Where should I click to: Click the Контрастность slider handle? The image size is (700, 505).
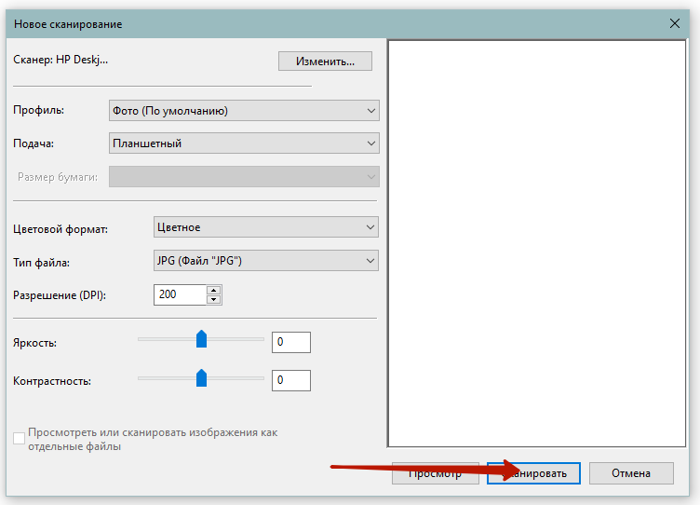[x=201, y=377]
